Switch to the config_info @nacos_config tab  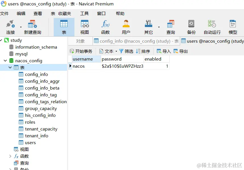tap(136, 41)
